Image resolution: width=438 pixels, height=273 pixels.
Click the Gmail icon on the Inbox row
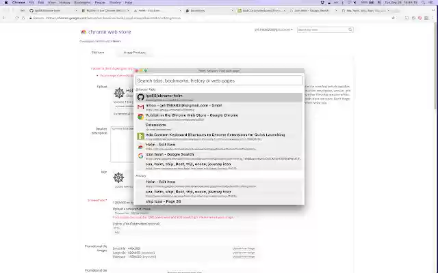point(140,107)
